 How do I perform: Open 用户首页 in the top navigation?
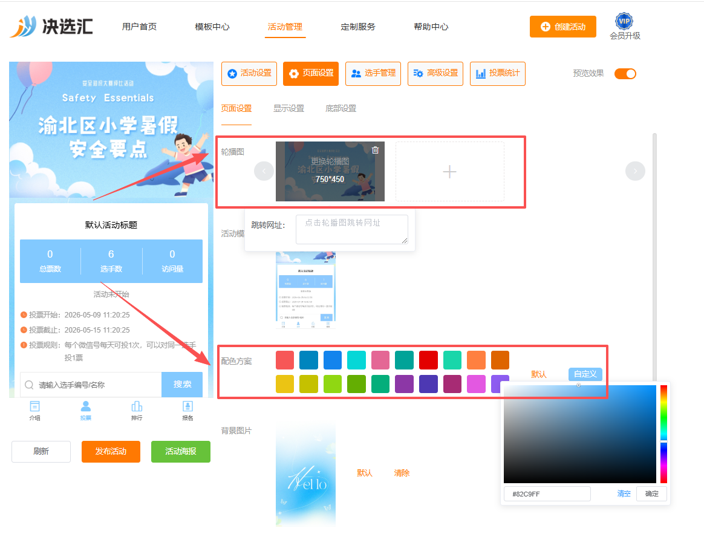click(139, 27)
